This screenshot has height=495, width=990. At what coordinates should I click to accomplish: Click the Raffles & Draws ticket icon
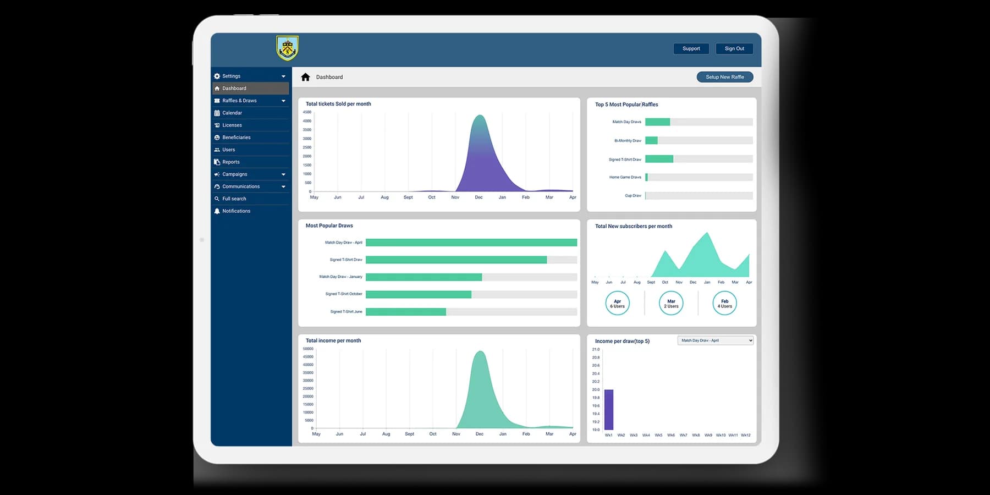click(x=217, y=101)
